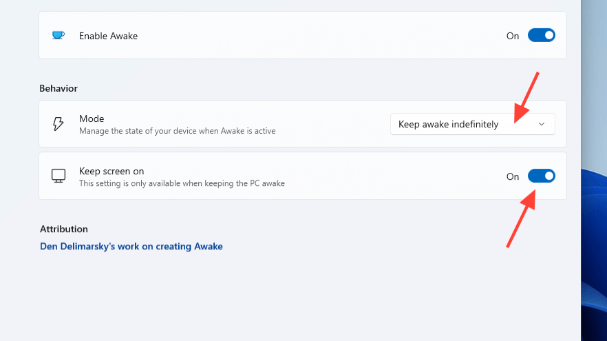The width and height of the screenshot is (607, 341).
Task: Click the Manage the state of your device description
Action: (178, 130)
